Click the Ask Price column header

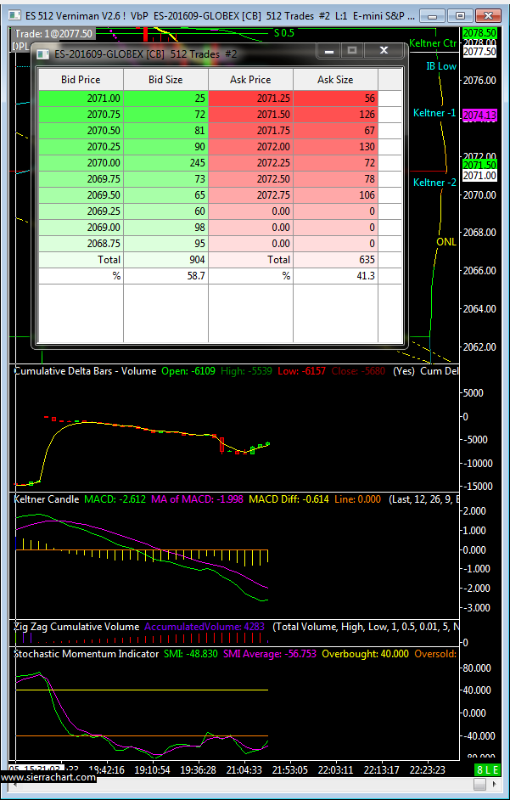coord(250,80)
